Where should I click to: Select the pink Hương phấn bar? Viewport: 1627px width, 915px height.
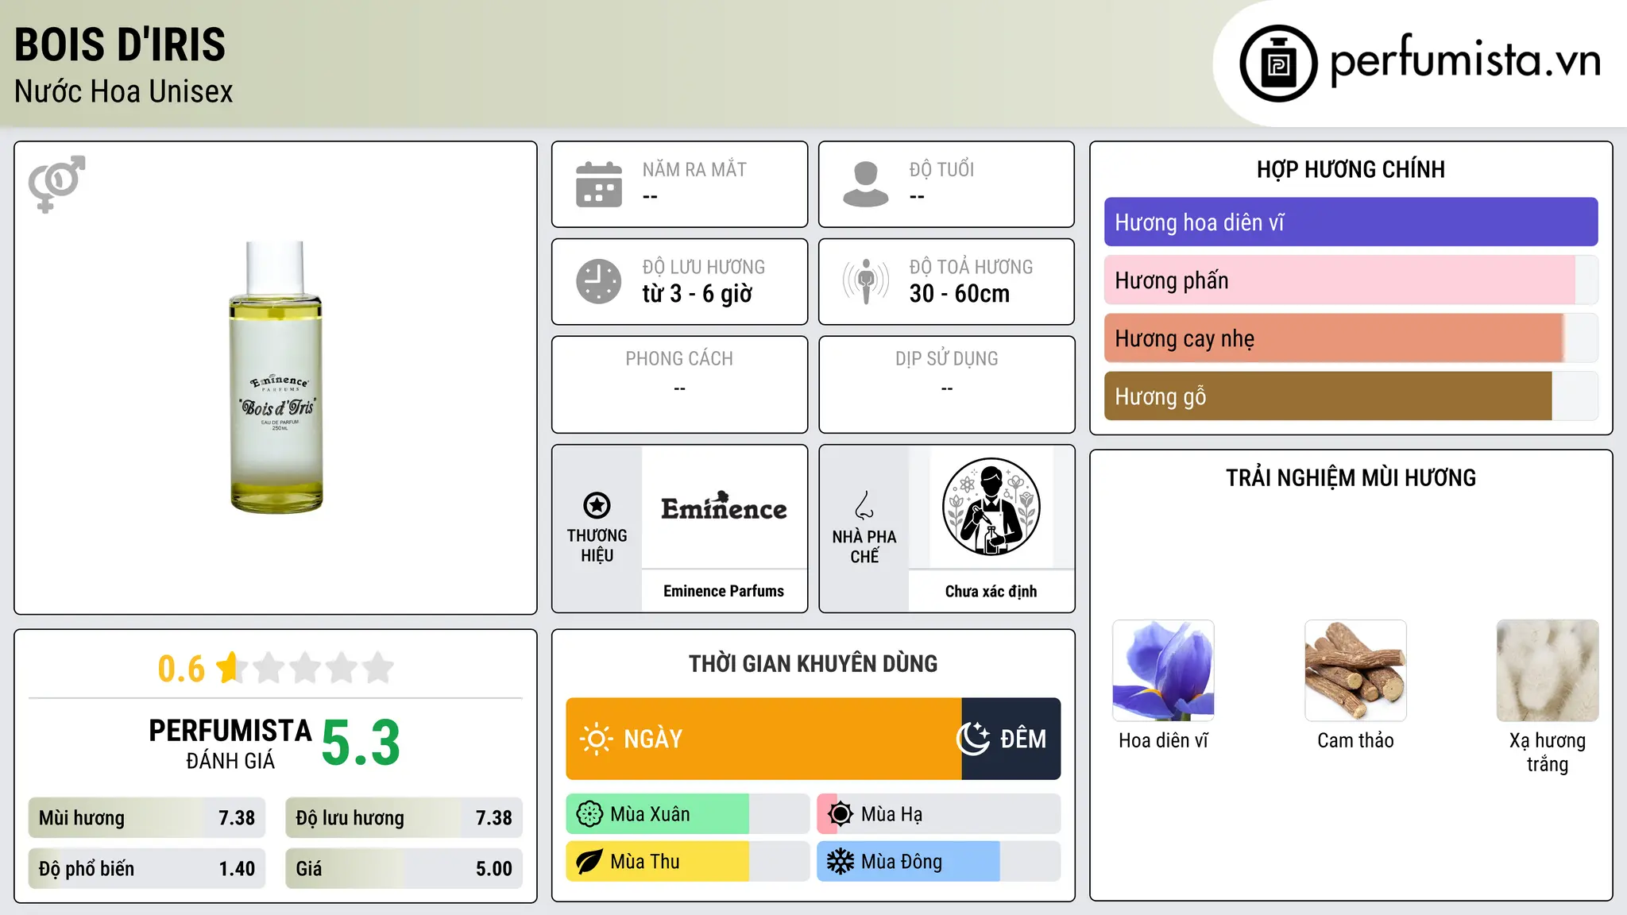click(1351, 280)
